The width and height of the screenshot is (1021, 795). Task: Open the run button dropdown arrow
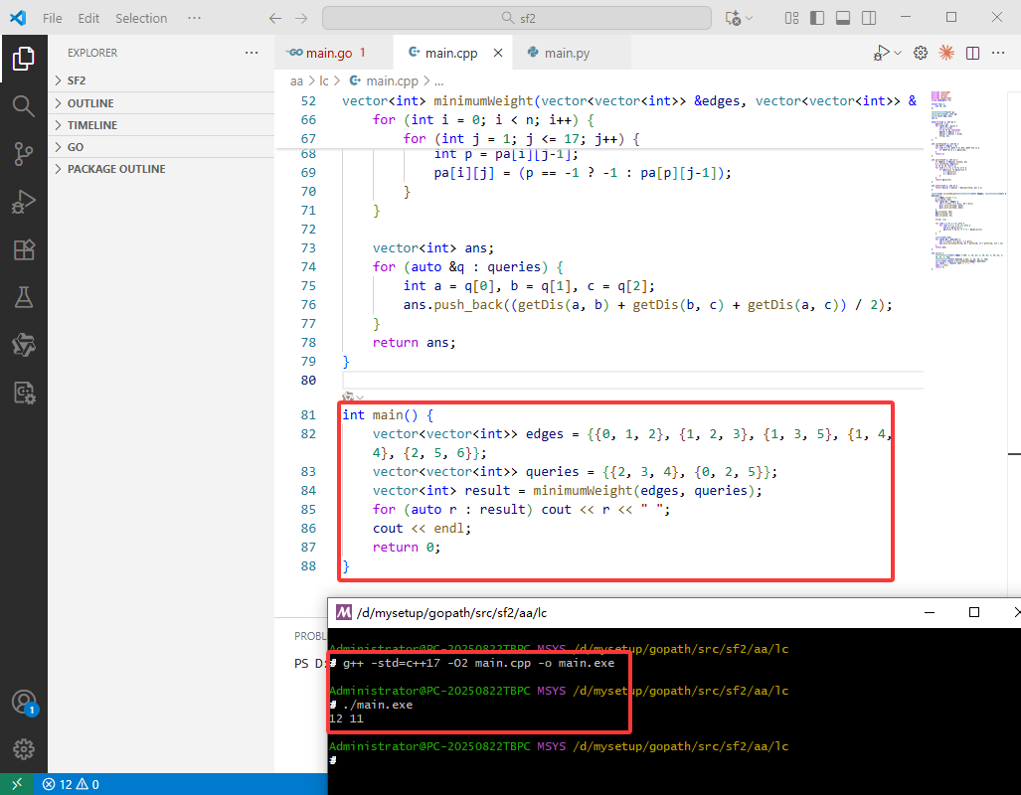point(898,53)
